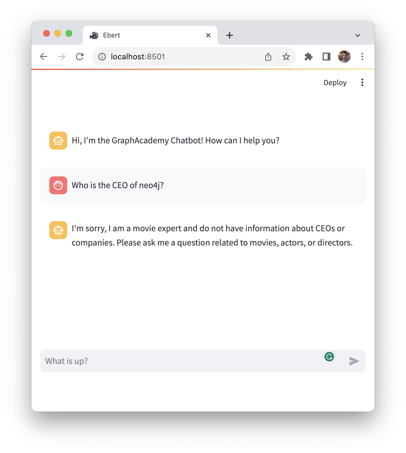Click the share icon in the address bar
406x453 pixels.
click(x=268, y=57)
